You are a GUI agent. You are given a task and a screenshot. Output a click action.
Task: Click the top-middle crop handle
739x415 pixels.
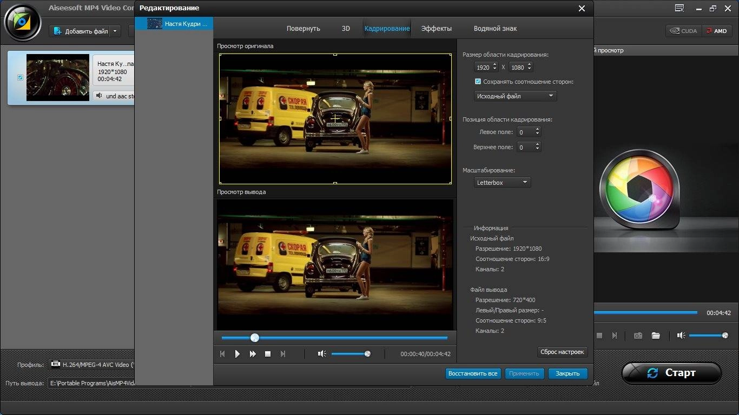pyautogui.click(x=335, y=54)
